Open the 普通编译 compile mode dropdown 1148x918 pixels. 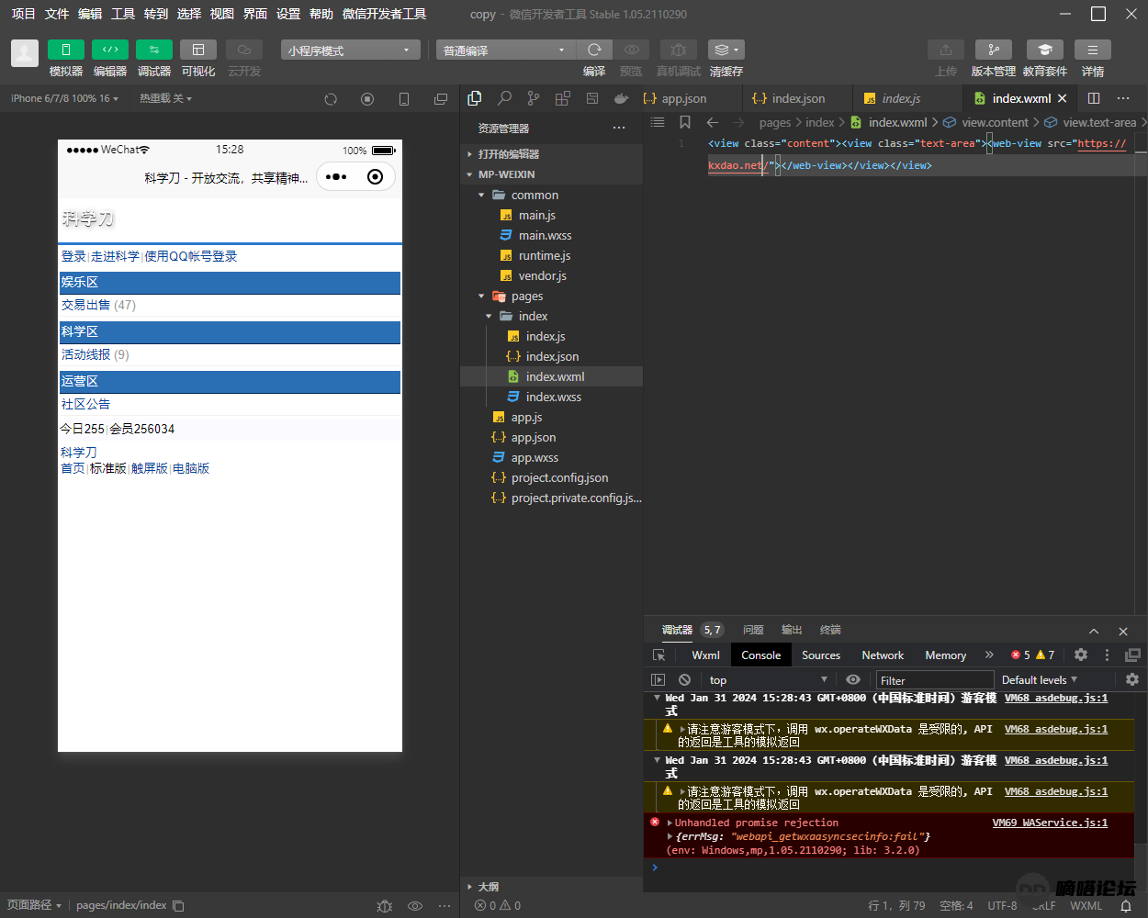[504, 50]
